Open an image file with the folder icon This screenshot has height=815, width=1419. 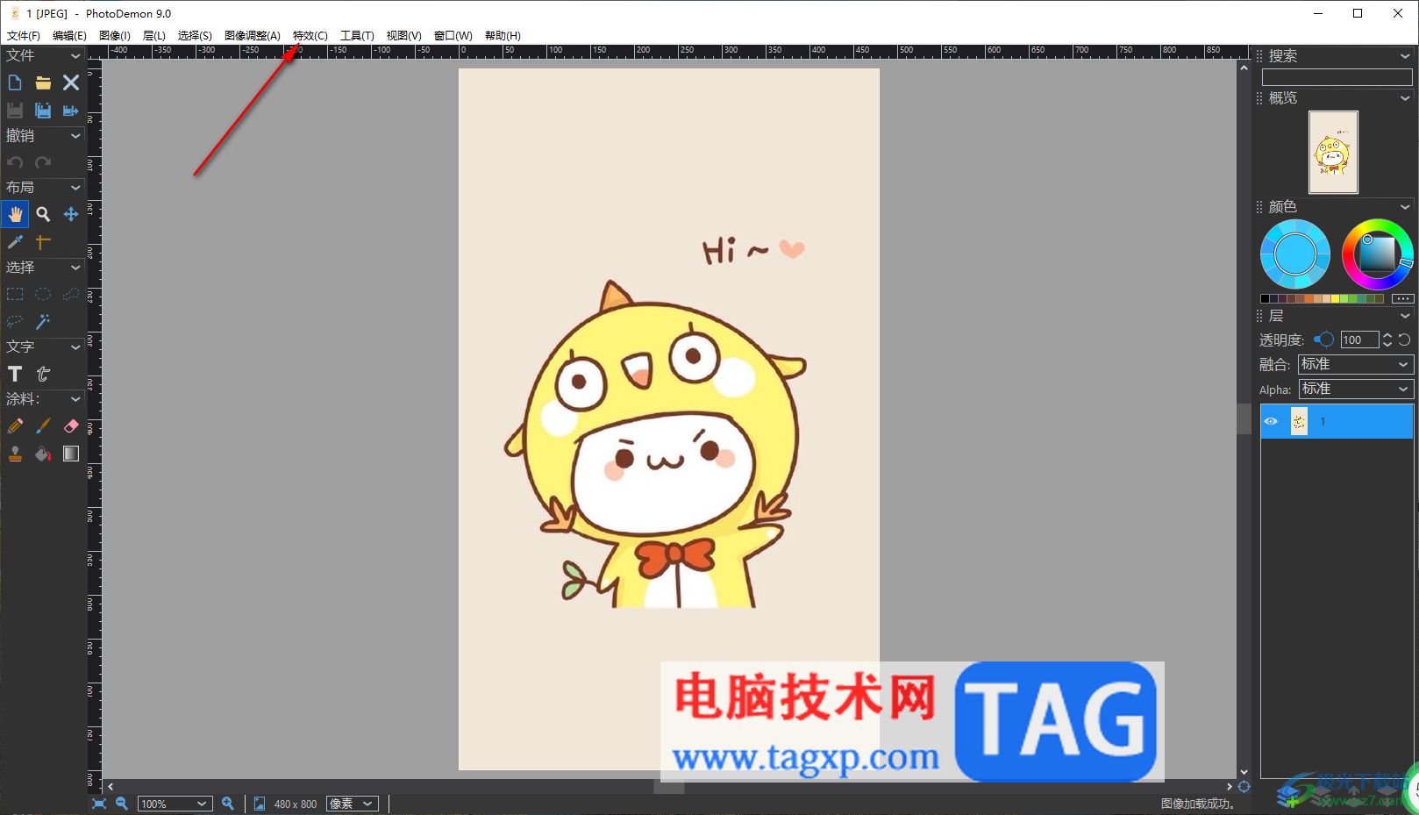[43, 82]
